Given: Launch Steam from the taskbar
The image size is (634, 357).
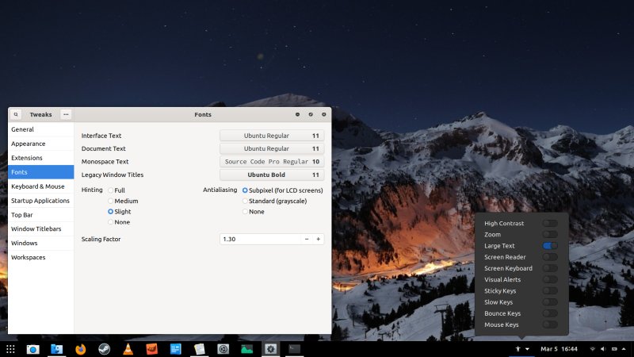Looking at the screenshot, I should [104, 348].
